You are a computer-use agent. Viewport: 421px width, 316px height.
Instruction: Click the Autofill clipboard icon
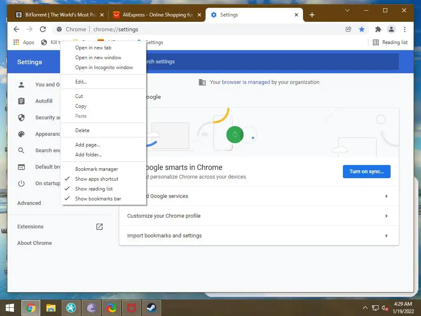click(21, 101)
